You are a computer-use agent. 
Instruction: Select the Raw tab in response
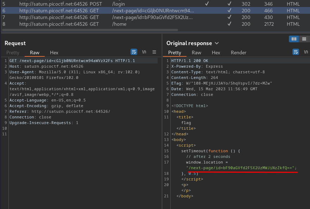(196, 53)
